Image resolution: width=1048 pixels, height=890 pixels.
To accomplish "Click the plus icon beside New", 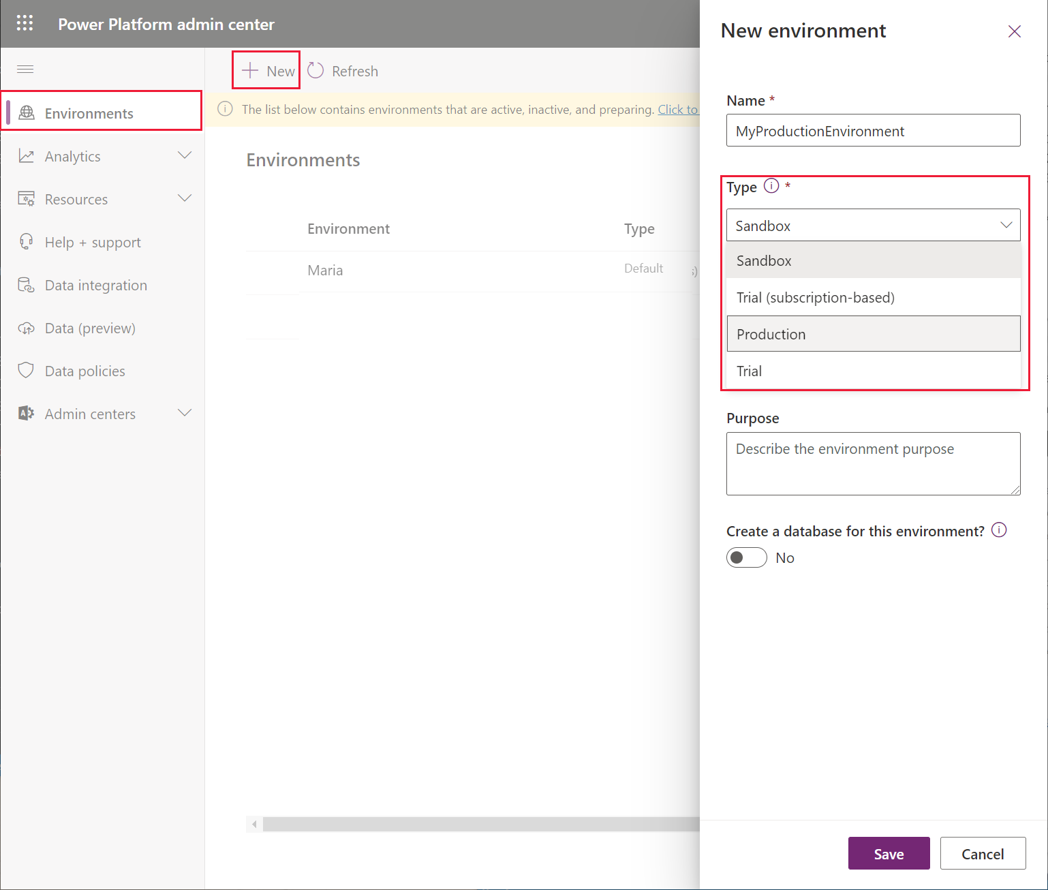I will (250, 70).
